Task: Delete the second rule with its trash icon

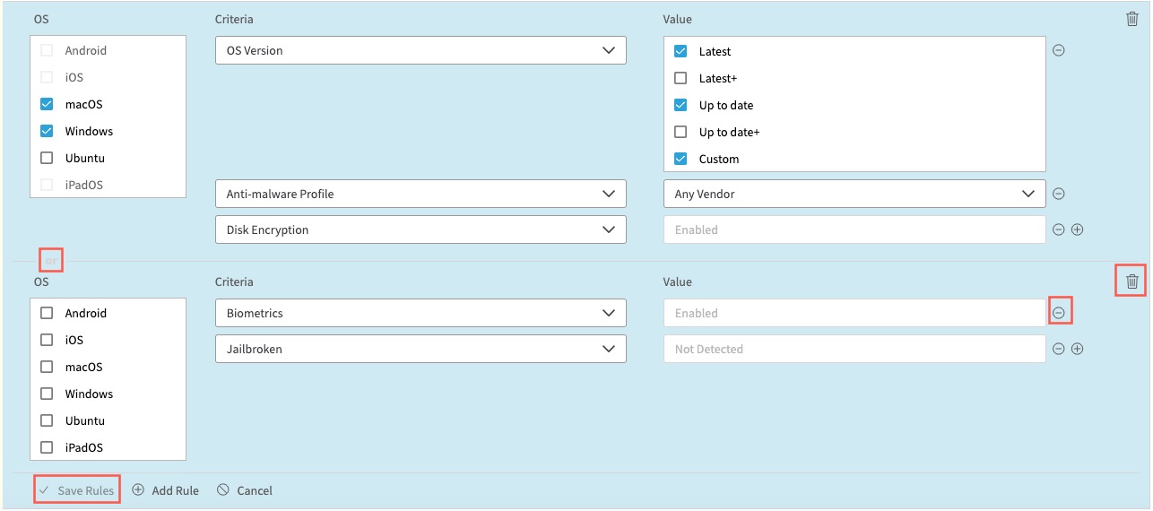Action: pos(1131,281)
